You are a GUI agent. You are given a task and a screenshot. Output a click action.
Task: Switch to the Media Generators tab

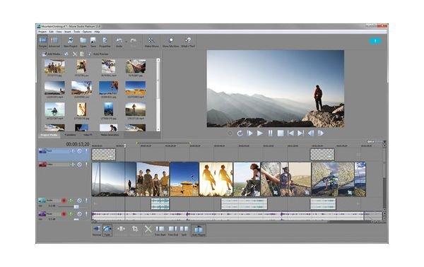tap(110, 135)
